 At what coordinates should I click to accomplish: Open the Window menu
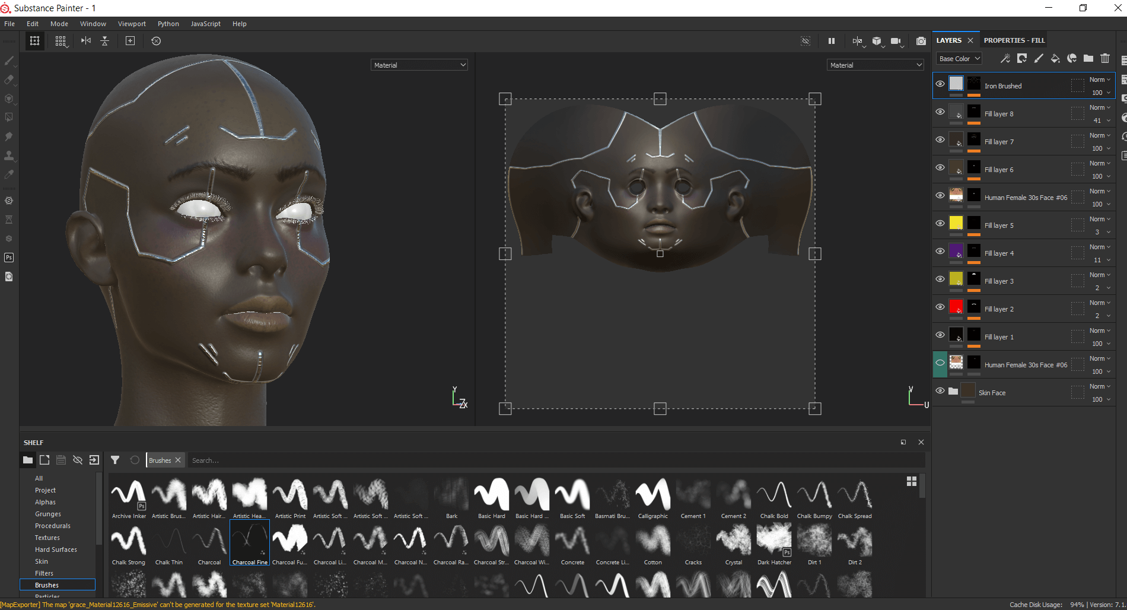tap(93, 24)
